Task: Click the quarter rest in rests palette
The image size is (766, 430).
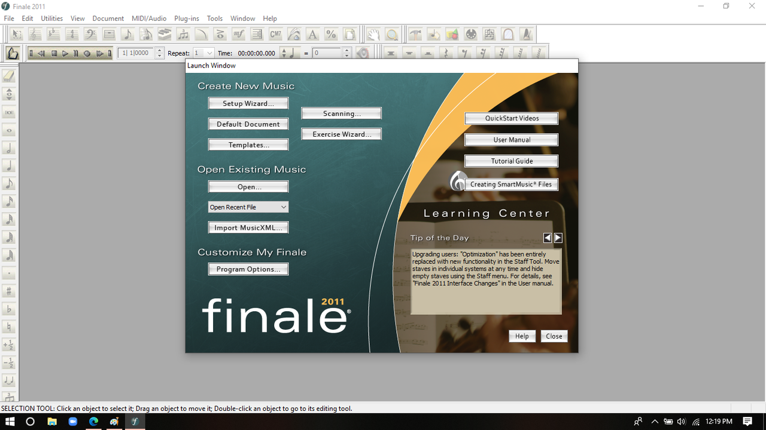Action: (x=446, y=53)
